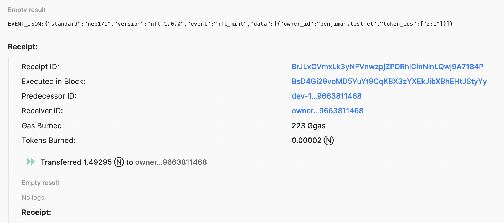Click the "Gas Burned:" label
The height and width of the screenshot is (223, 504).
(43, 126)
